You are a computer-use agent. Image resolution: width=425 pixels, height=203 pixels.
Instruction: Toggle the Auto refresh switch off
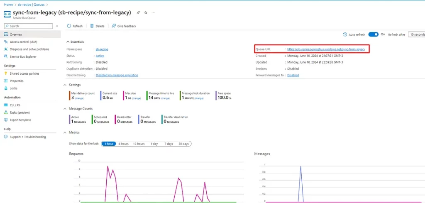(x=373, y=34)
